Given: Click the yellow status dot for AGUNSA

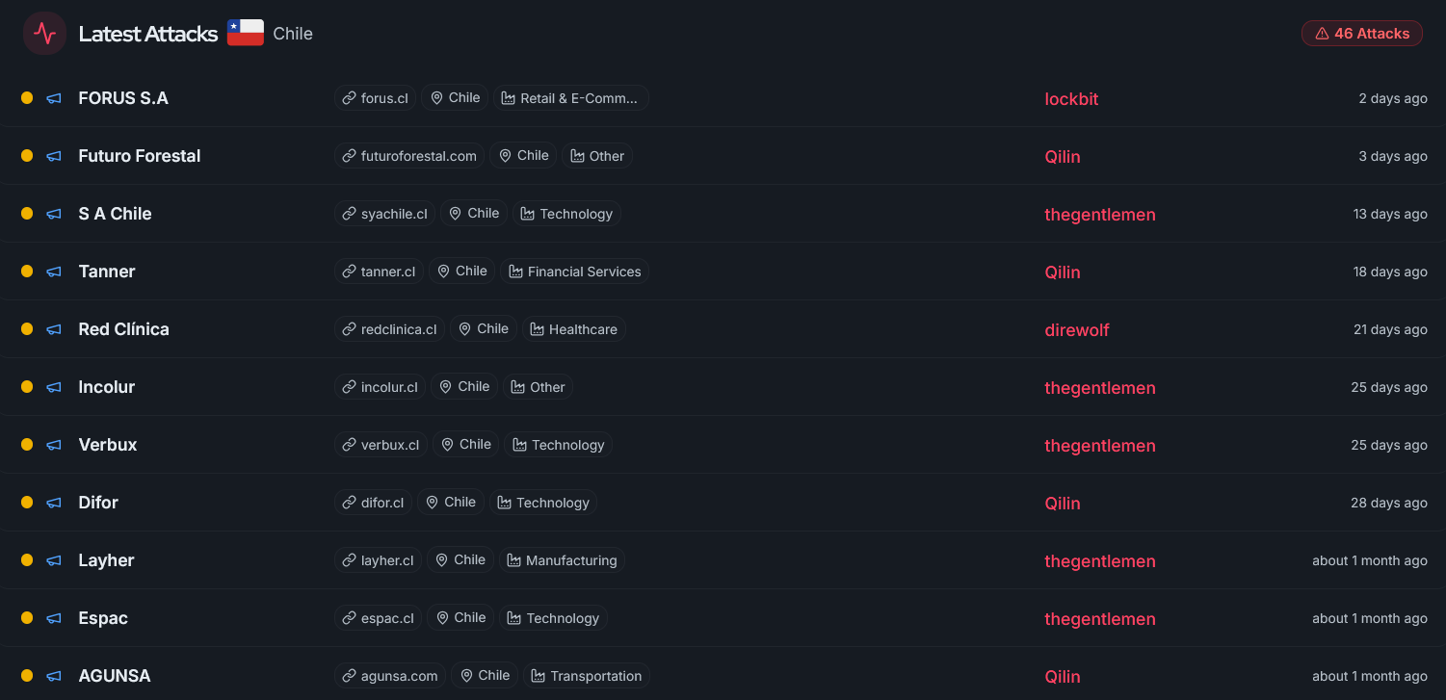Looking at the screenshot, I should pos(27,676).
